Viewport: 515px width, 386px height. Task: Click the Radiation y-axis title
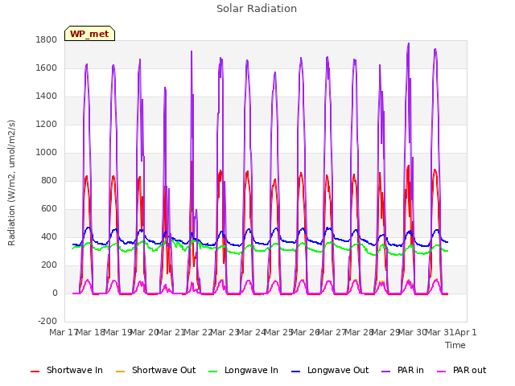(11, 183)
